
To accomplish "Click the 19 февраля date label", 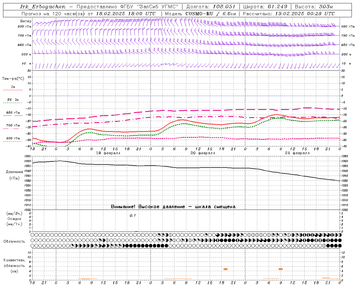I will click(x=108, y=153).
